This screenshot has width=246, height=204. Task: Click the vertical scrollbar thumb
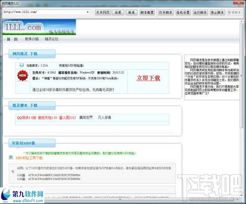tap(242, 76)
